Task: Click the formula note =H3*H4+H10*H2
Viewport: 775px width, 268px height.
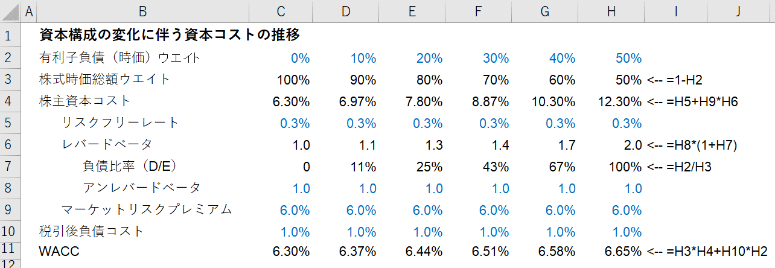Action: tap(710, 251)
